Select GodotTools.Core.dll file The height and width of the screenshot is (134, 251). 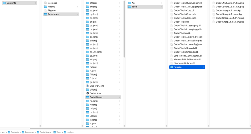click(184, 11)
